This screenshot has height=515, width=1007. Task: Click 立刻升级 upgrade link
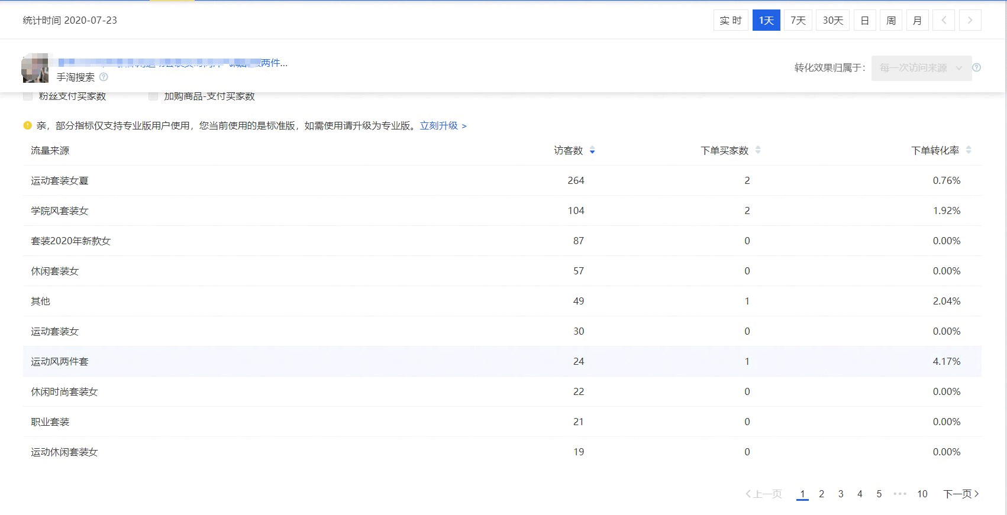pos(443,125)
